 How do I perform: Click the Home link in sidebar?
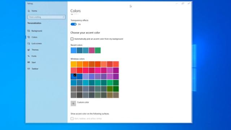point(34,11)
